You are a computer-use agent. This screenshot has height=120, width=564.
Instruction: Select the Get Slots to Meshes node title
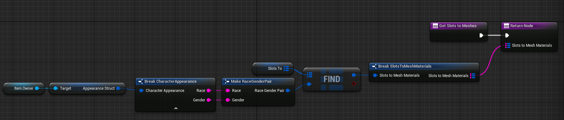[x=458, y=26]
